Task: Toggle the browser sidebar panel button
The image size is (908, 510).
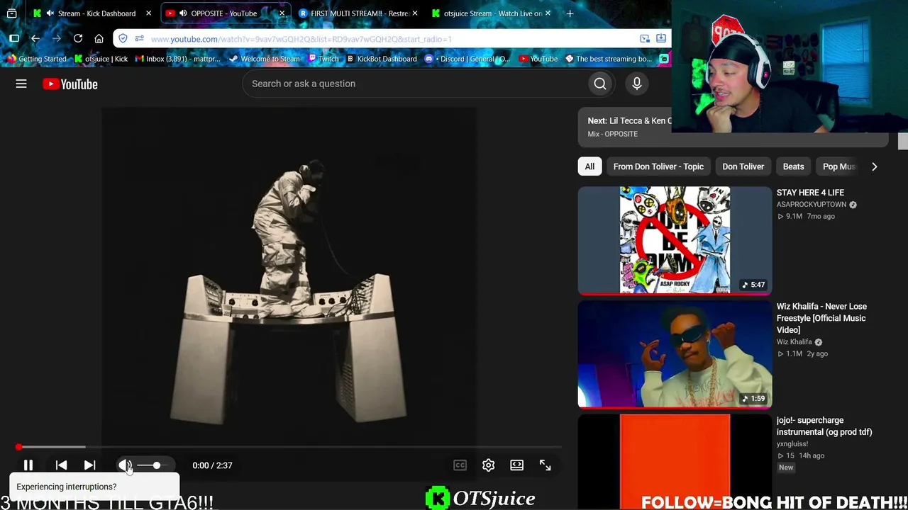Action: point(14,38)
